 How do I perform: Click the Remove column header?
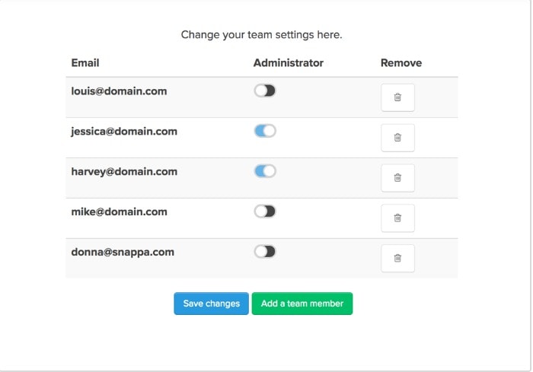click(x=401, y=63)
